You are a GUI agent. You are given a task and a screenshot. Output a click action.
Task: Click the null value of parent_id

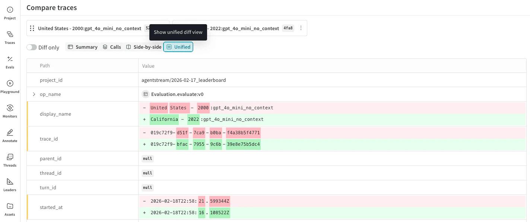(x=147, y=158)
